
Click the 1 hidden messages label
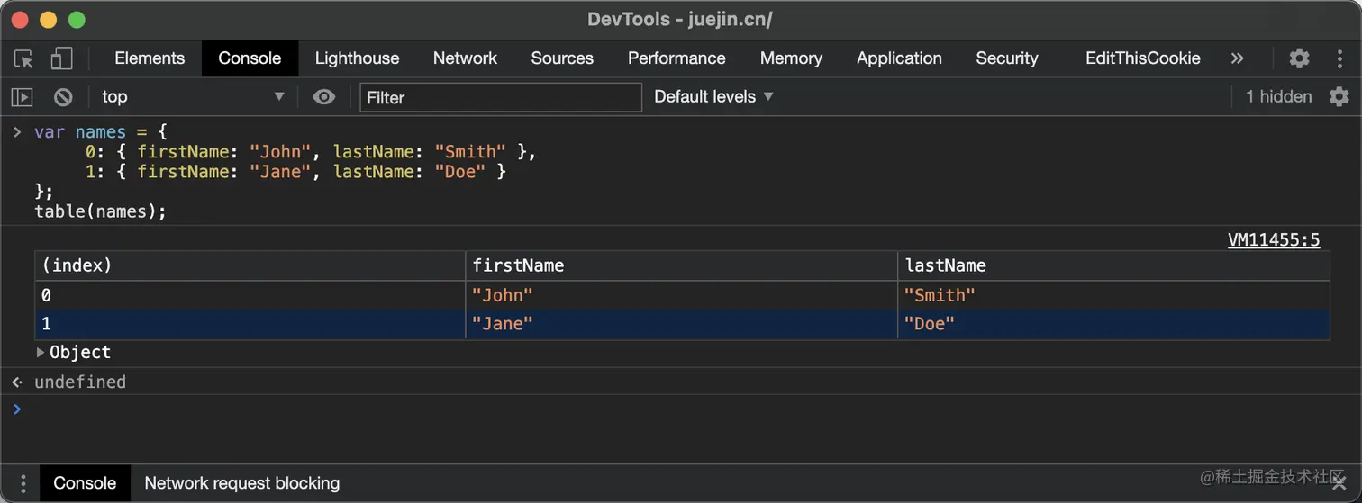click(x=1278, y=97)
